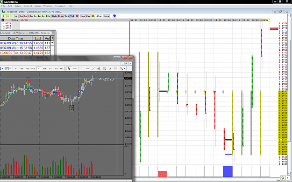
Task: Select the text label 'T' tool
Action: (x=116, y=68)
